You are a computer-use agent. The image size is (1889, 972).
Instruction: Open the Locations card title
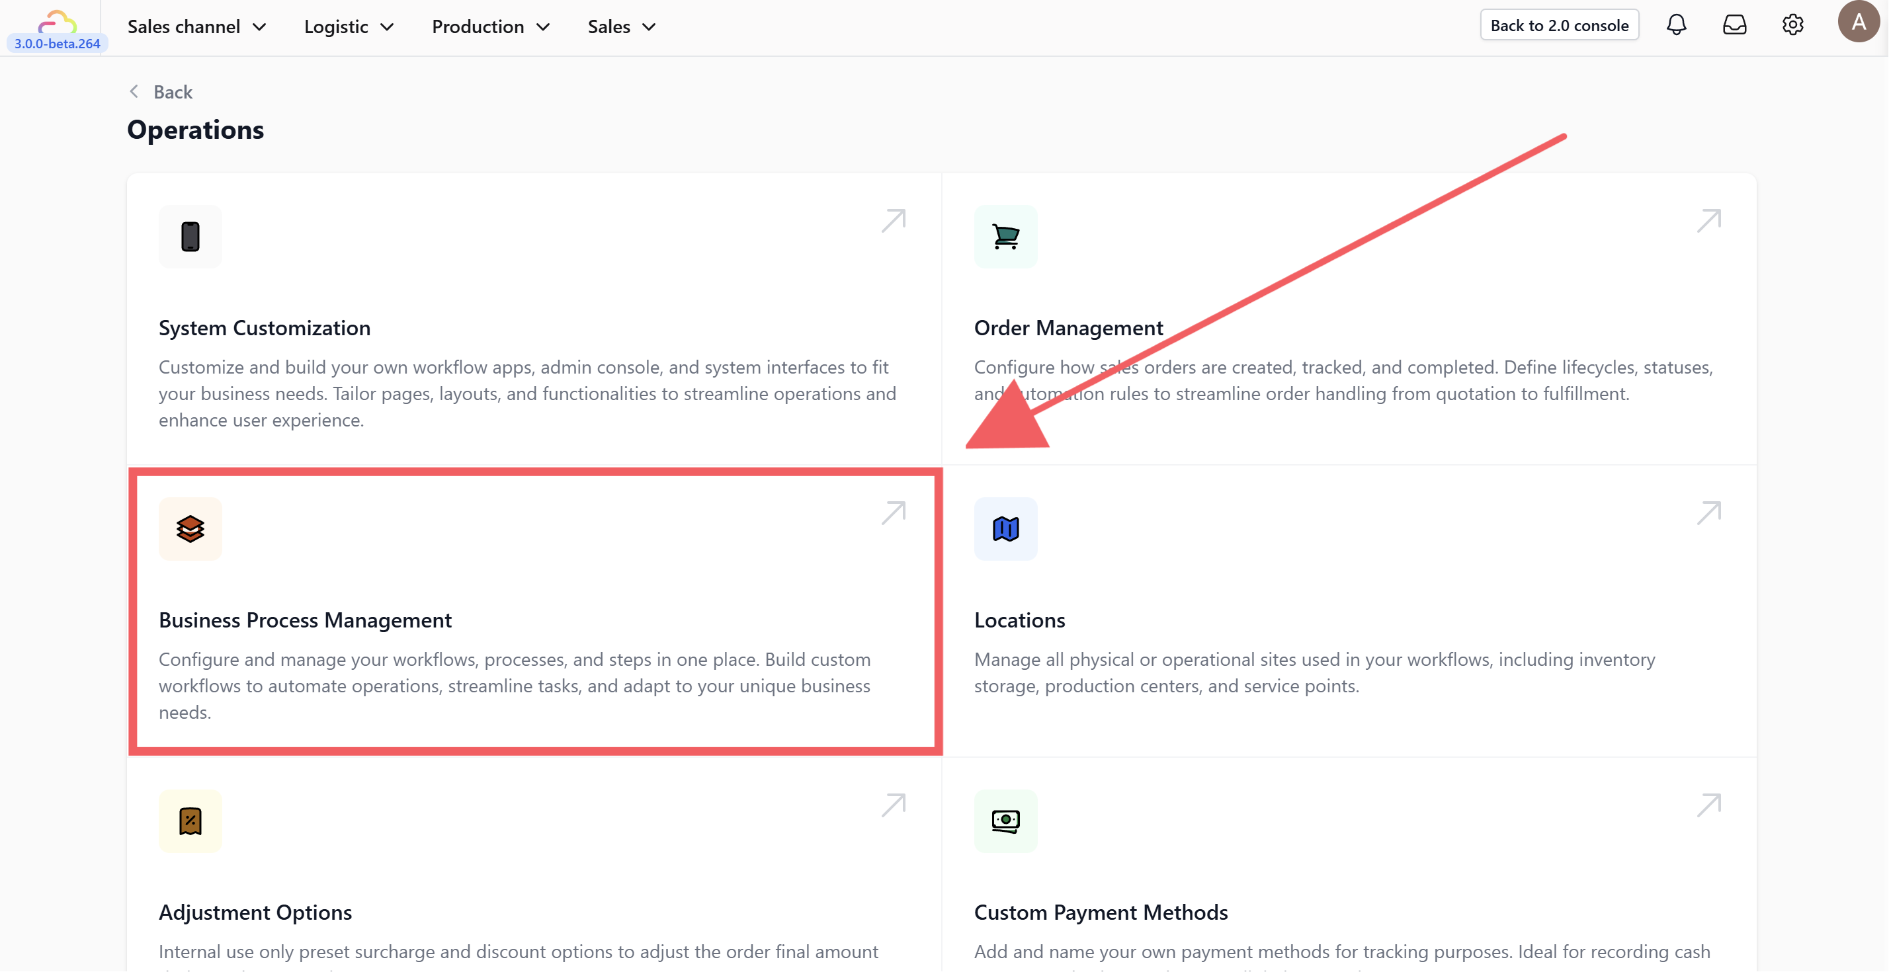[x=1019, y=620]
